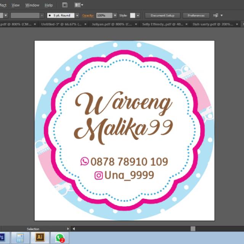244x244 pixels.
Task: Click the Document Setup button
Action: [x=162, y=16]
